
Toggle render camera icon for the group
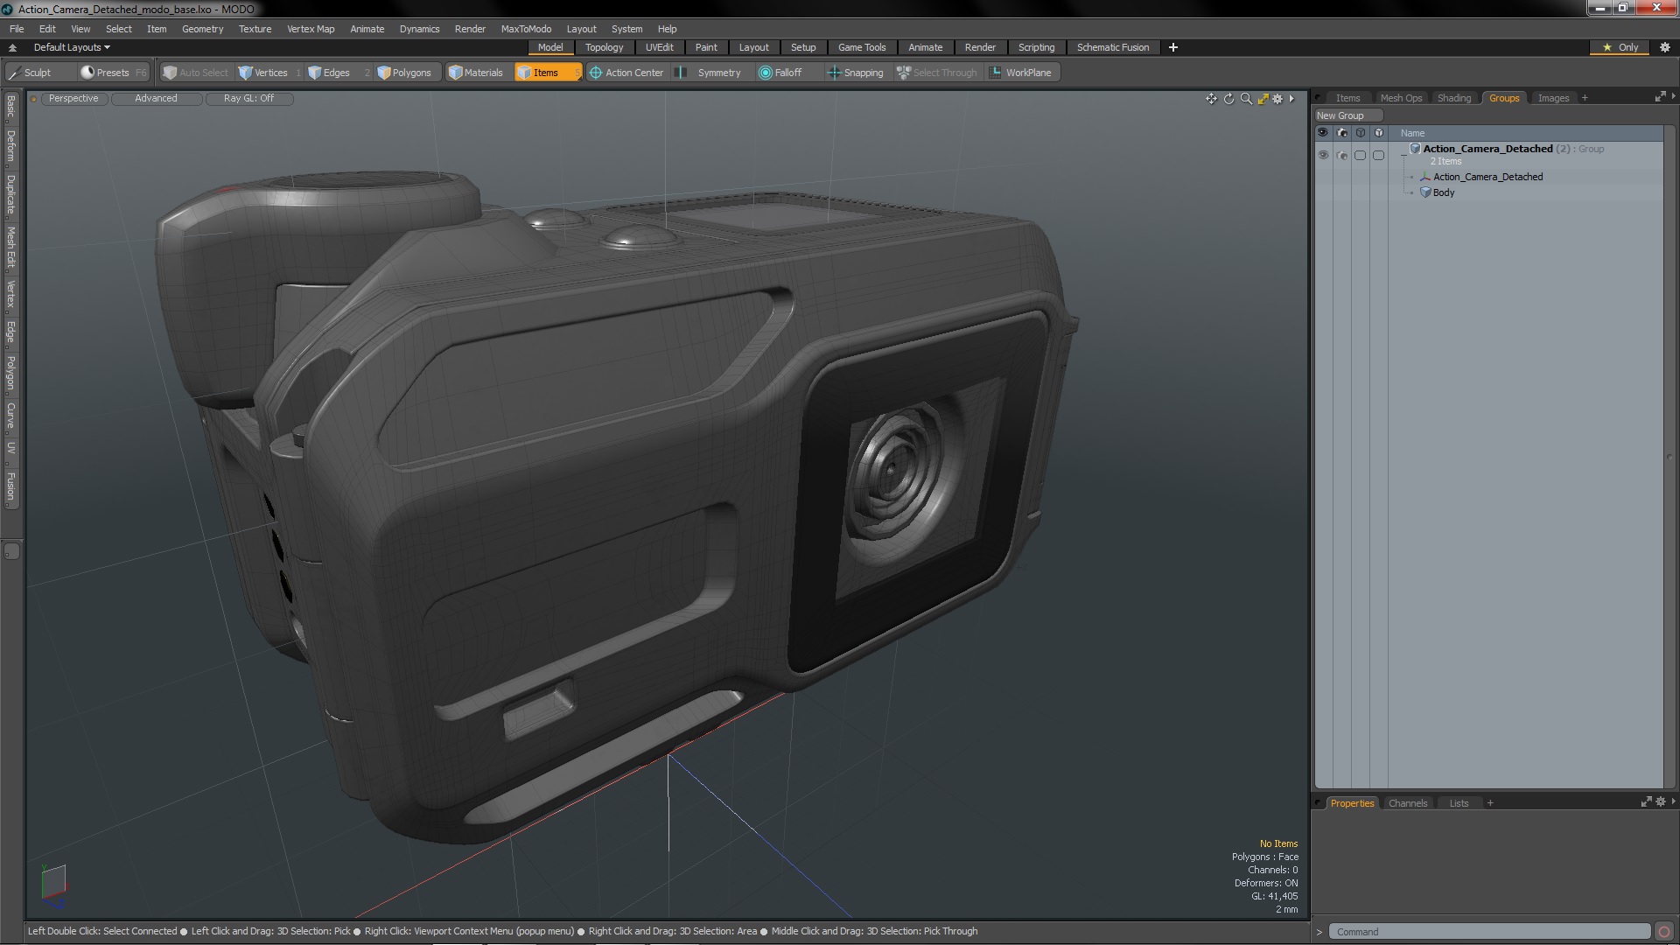[x=1342, y=155]
